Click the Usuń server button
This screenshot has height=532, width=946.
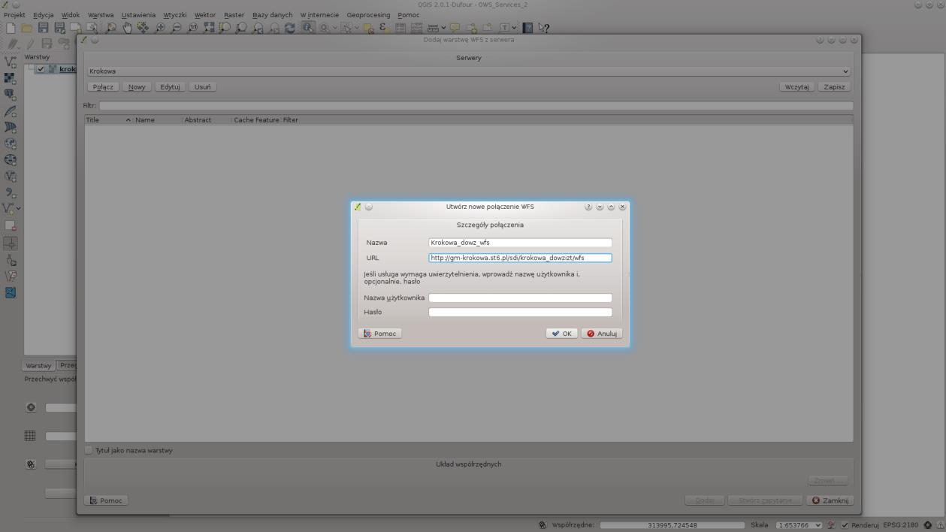pos(202,87)
